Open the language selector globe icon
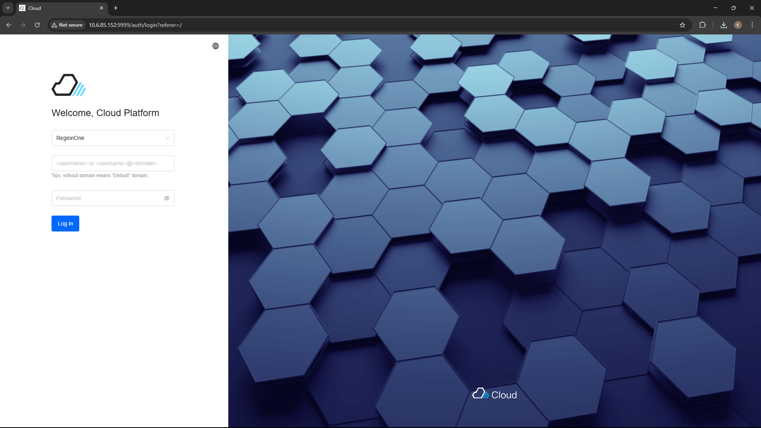Screen dimensions: 761x428 (215, 46)
